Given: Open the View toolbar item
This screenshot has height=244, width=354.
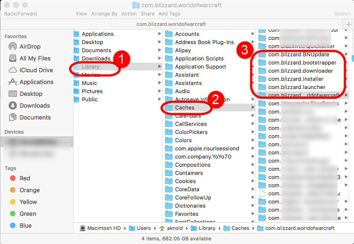Looking at the screenshot, I should (81, 14).
